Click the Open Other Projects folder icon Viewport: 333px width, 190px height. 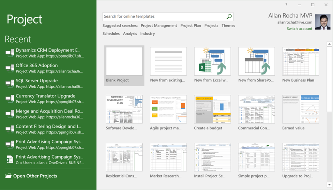[8, 176]
